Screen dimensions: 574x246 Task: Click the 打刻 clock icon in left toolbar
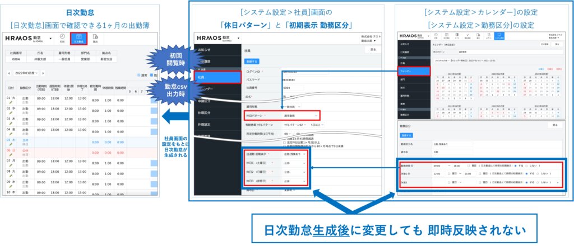click(62, 38)
